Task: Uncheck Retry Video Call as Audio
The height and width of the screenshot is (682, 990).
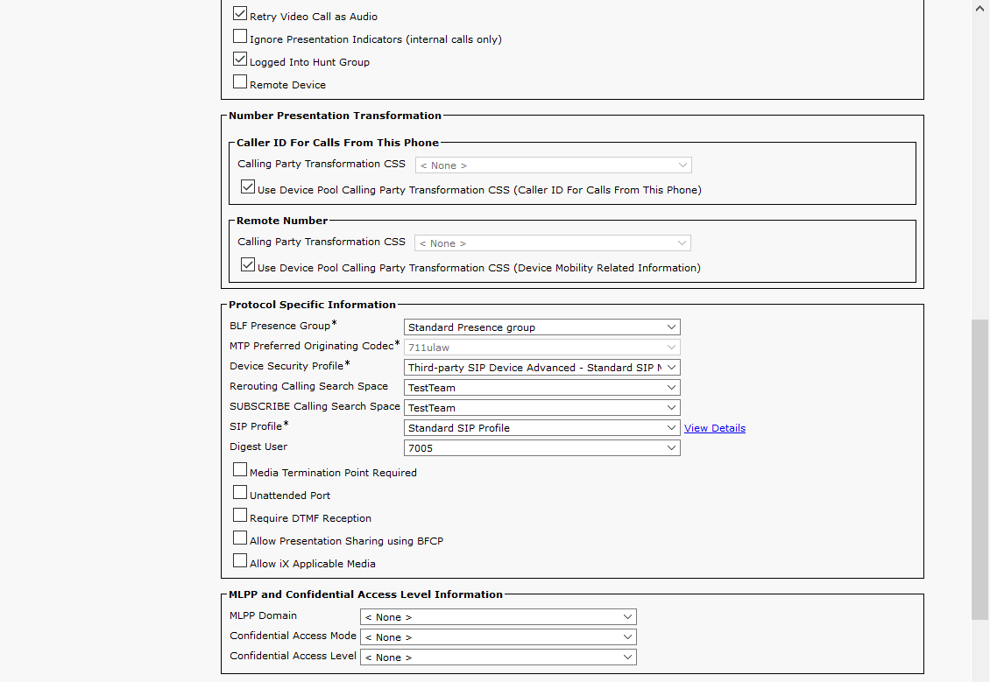Action: [x=240, y=15]
